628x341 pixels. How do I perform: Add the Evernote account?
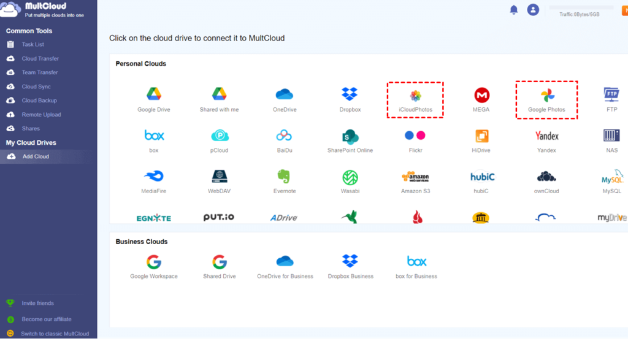tap(283, 176)
